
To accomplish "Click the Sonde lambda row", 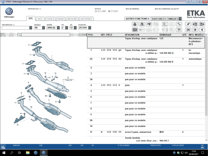I will click(x=146, y=139).
